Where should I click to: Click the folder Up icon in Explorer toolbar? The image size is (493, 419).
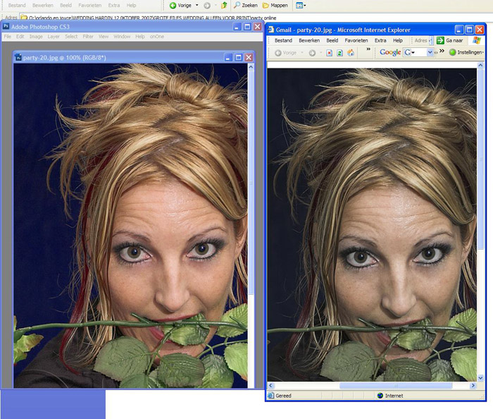click(224, 5)
